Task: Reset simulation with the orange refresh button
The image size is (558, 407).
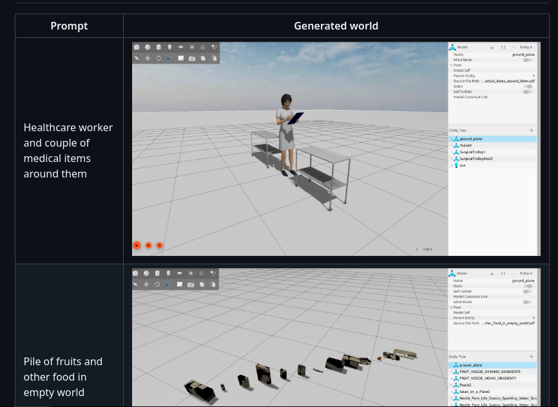Action: click(159, 245)
